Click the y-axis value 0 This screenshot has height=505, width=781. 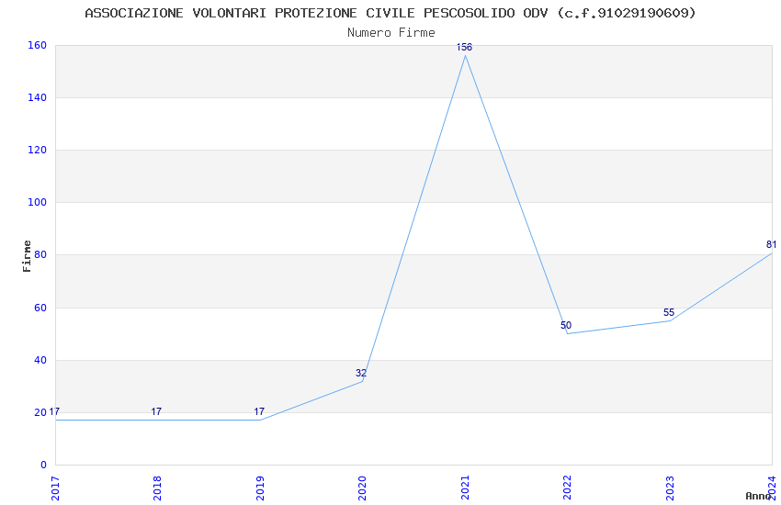pos(44,465)
